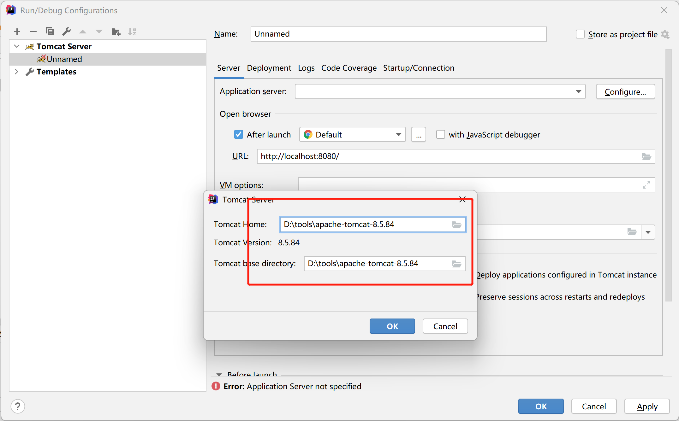The height and width of the screenshot is (421, 679).
Task: Collapse the Before launch section
Action: [219, 374]
